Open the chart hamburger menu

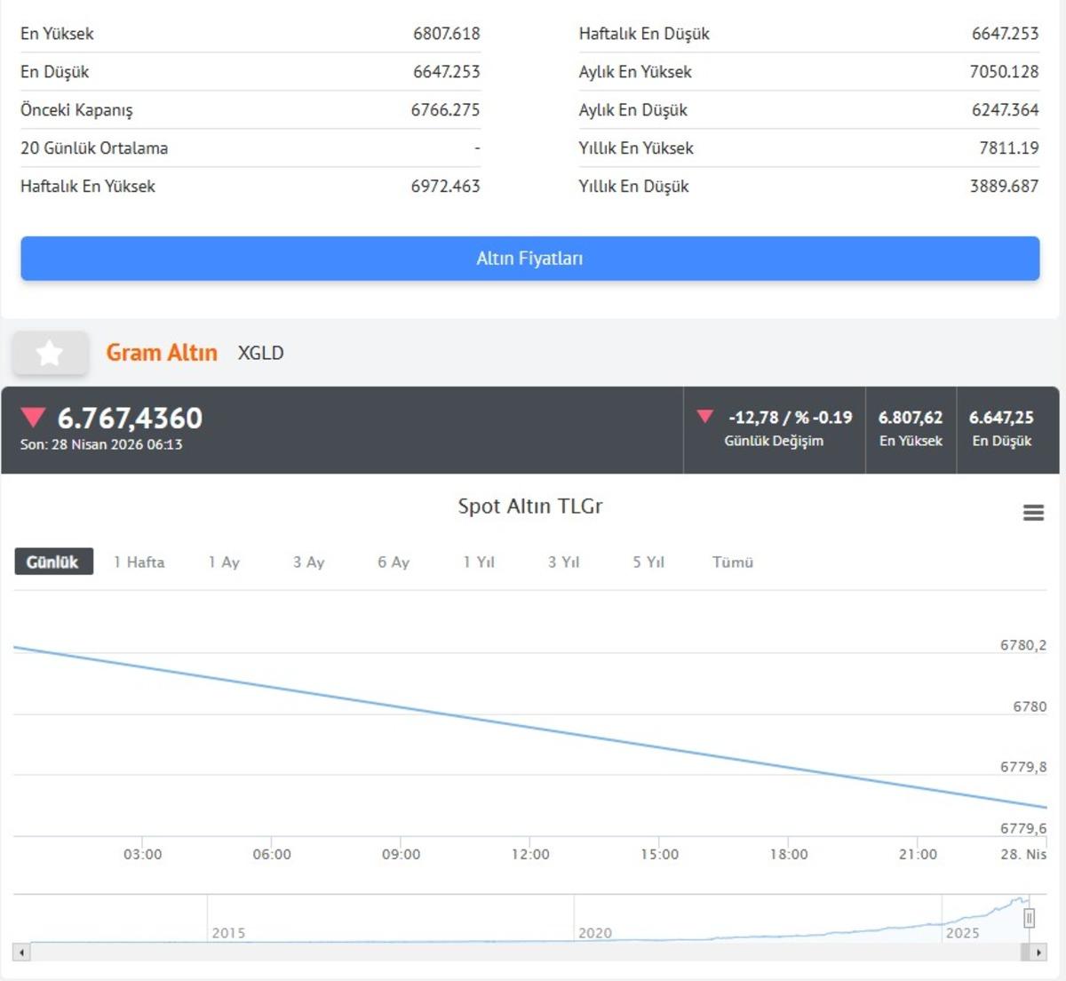(x=1033, y=513)
